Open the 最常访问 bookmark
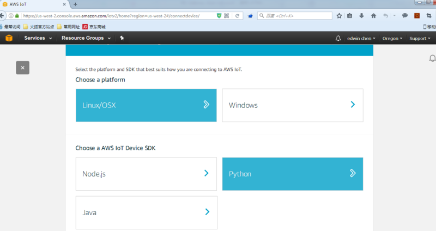 click(10, 27)
